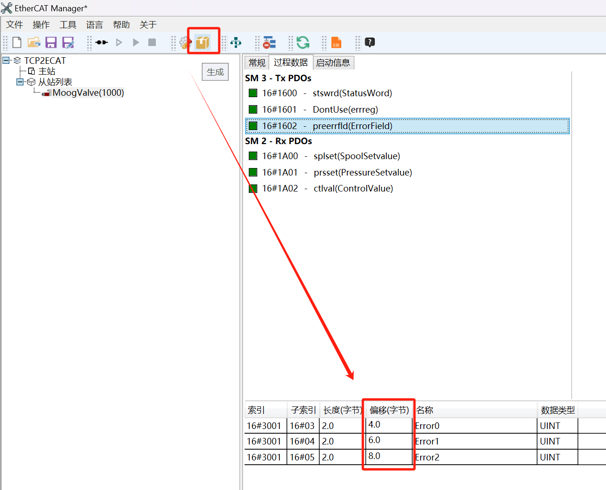Click UINT data type cell for Error0
This screenshot has height=490, width=606.
[558, 426]
